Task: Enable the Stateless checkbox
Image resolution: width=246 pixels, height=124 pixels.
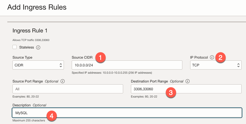Action: coord(15,47)
